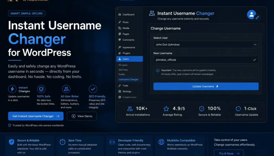Click the Comments bubble icon in sidebar

[x=120, y=40]
